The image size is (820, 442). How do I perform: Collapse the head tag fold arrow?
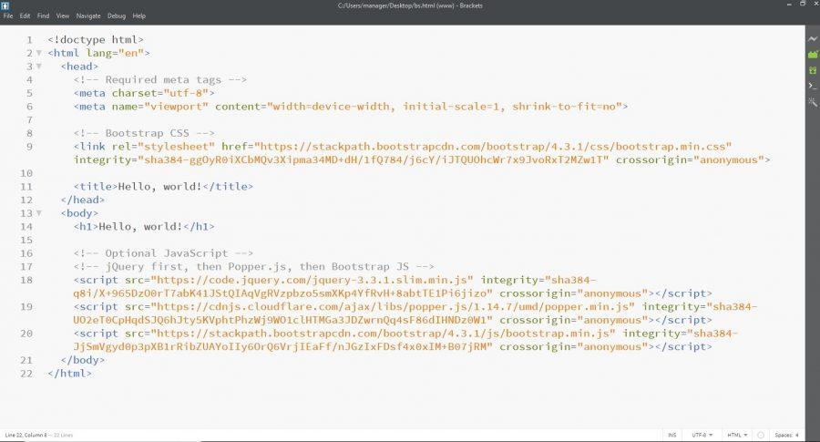(x=38, y=67)
